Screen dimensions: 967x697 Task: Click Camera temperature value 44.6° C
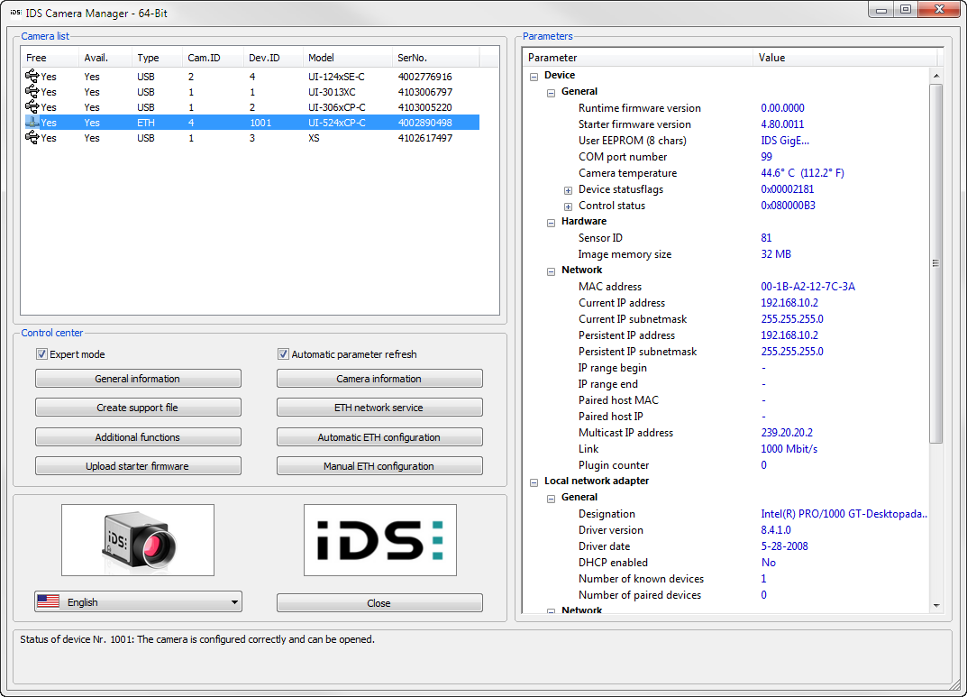coord(802,173)
